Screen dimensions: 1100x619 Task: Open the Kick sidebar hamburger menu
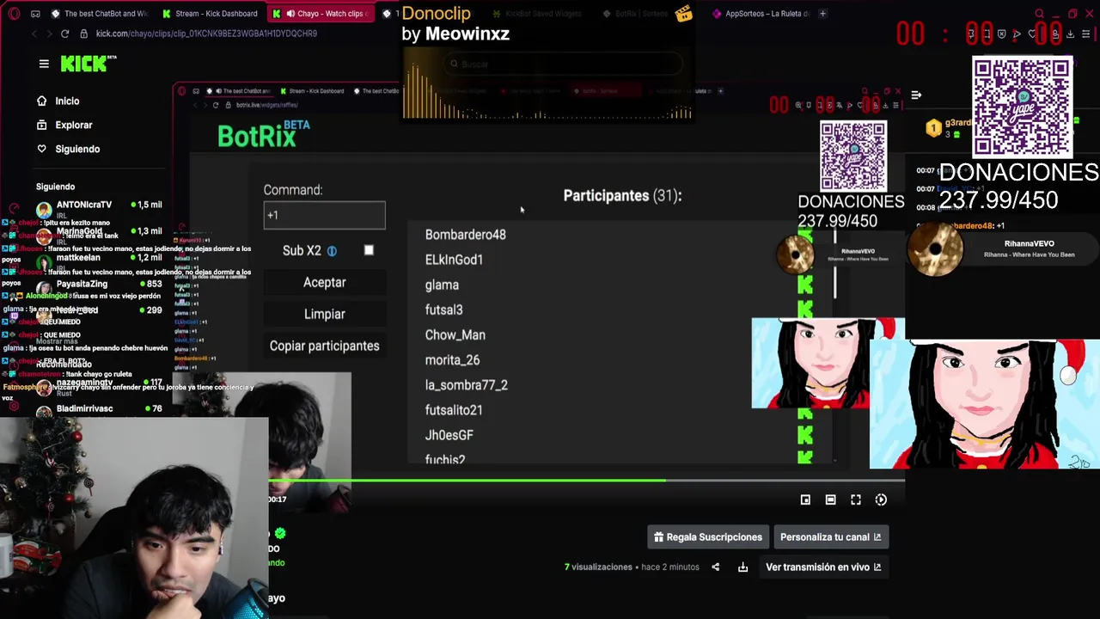click(x=44, y=64)
